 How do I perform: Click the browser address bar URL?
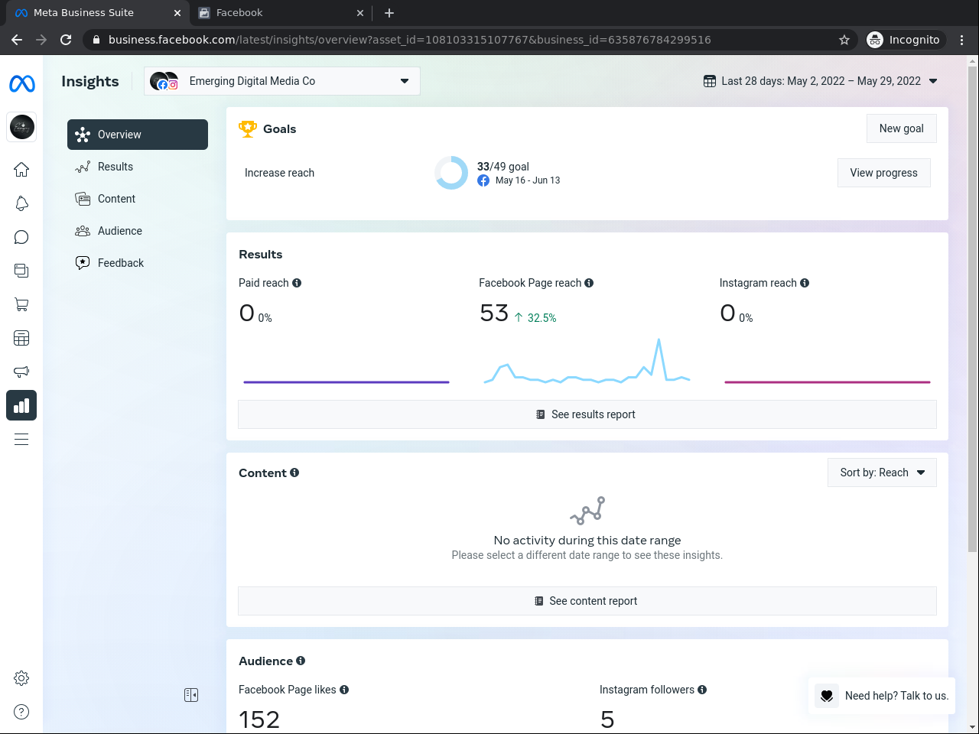(x=409, y=40)
